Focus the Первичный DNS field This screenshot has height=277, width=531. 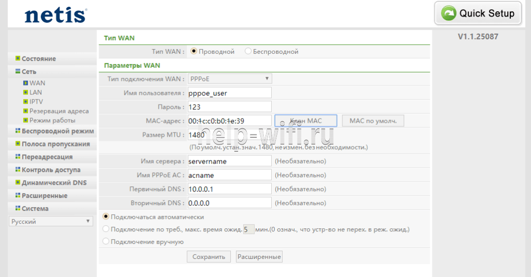[229, 189]
